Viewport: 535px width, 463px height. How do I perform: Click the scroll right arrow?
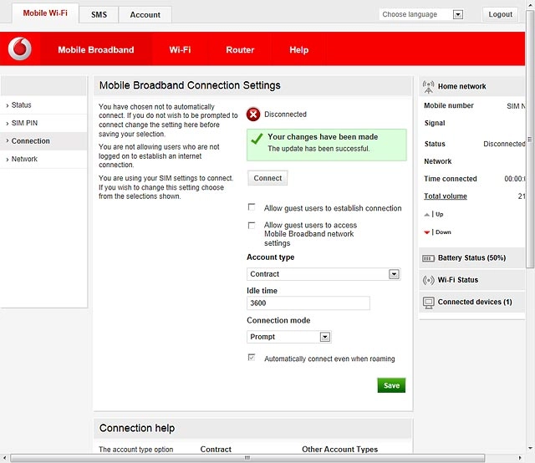tap(520, 458)
